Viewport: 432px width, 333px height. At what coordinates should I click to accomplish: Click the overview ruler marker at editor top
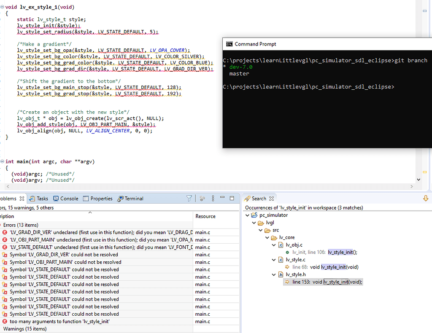[424, 11]
